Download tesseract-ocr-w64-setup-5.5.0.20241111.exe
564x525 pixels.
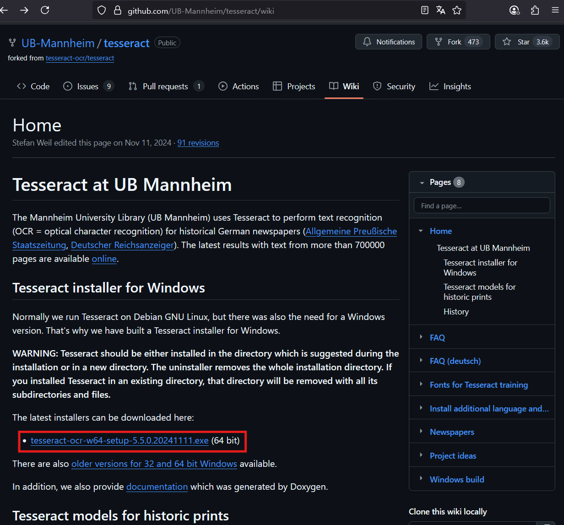(119, 440)
